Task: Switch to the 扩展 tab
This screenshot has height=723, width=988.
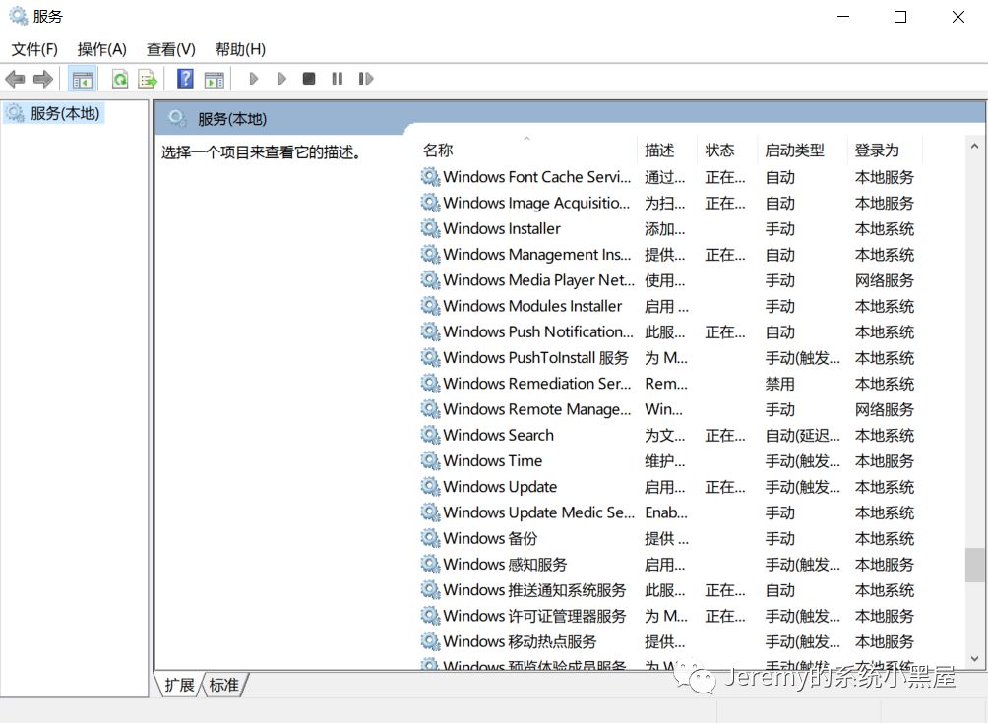Action: tap(179, 685)
